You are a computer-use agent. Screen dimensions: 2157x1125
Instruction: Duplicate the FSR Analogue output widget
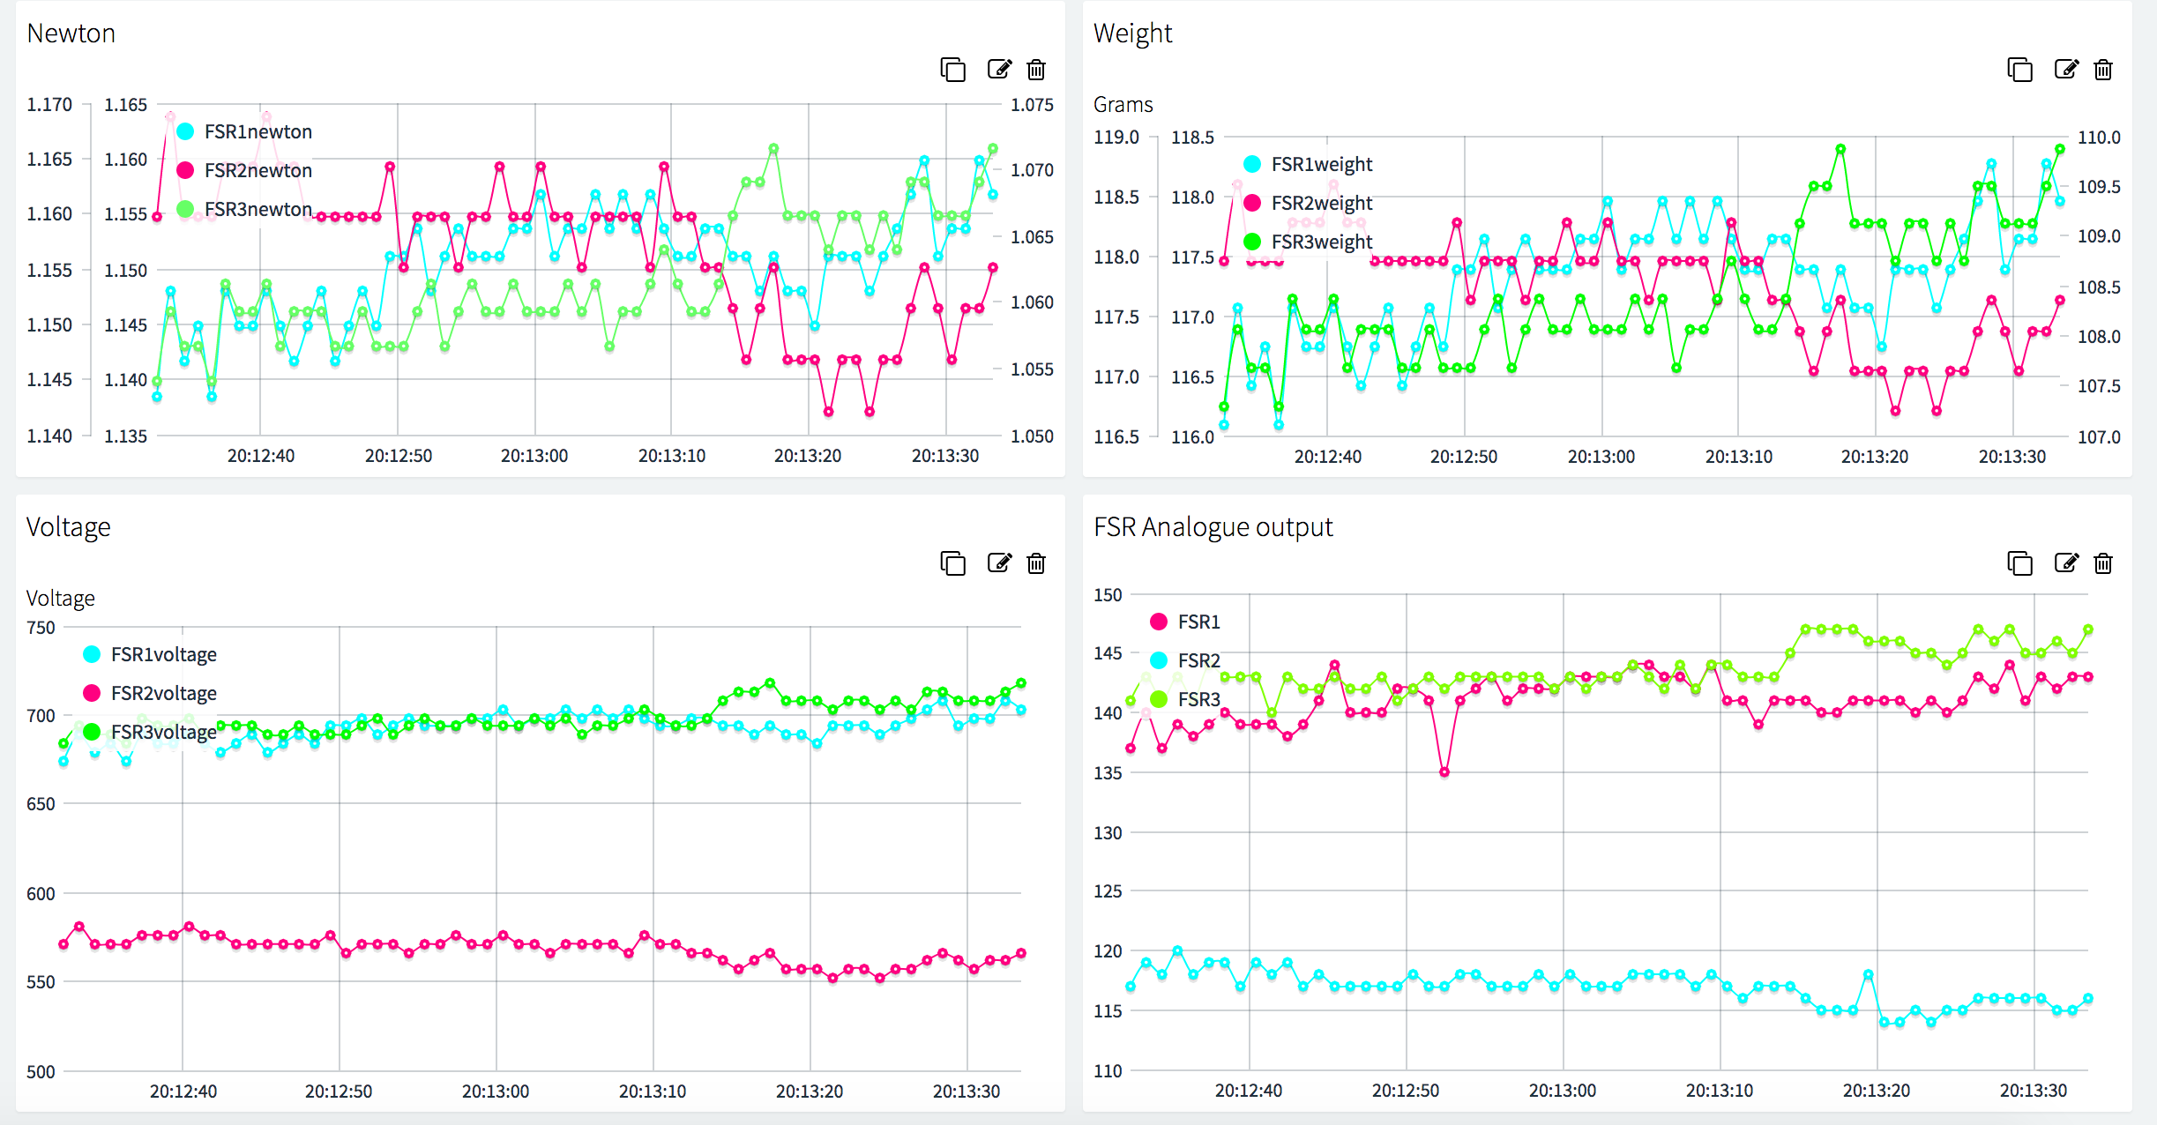coord(2019,563)
